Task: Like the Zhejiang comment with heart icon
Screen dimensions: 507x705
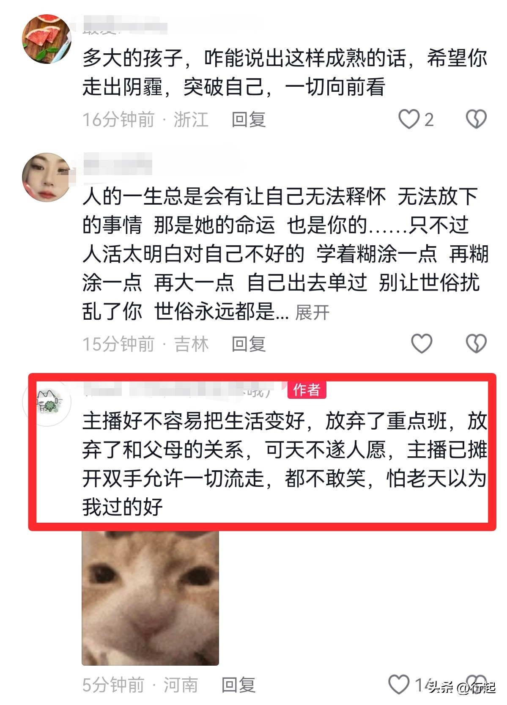Action: click(x=409, y=120)
